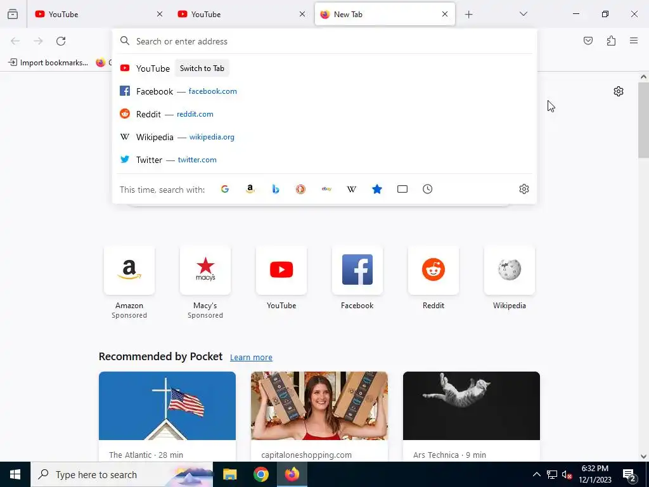Select YouTube suggestion row
The height and width of the screenshot is (487, 649).
click(x=324, y=68)
